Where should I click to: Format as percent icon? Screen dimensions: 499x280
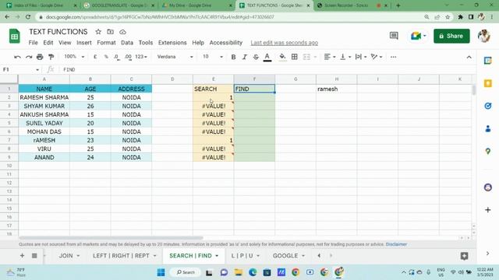coord(106,57)
